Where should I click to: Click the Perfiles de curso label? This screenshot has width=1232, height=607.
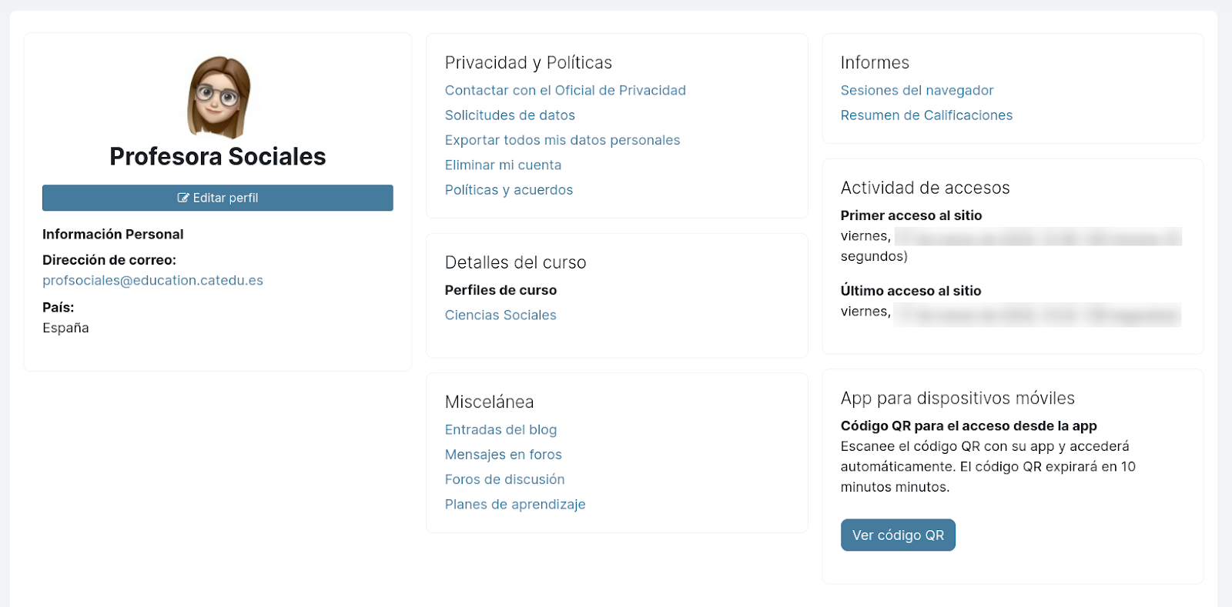(x=500, y=290)
